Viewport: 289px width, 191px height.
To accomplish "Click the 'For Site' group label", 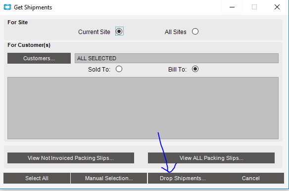I will coord(17,22).
